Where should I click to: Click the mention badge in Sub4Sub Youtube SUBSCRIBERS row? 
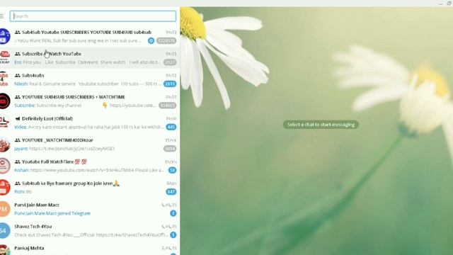pyautogui.click(x=151, y=41)
